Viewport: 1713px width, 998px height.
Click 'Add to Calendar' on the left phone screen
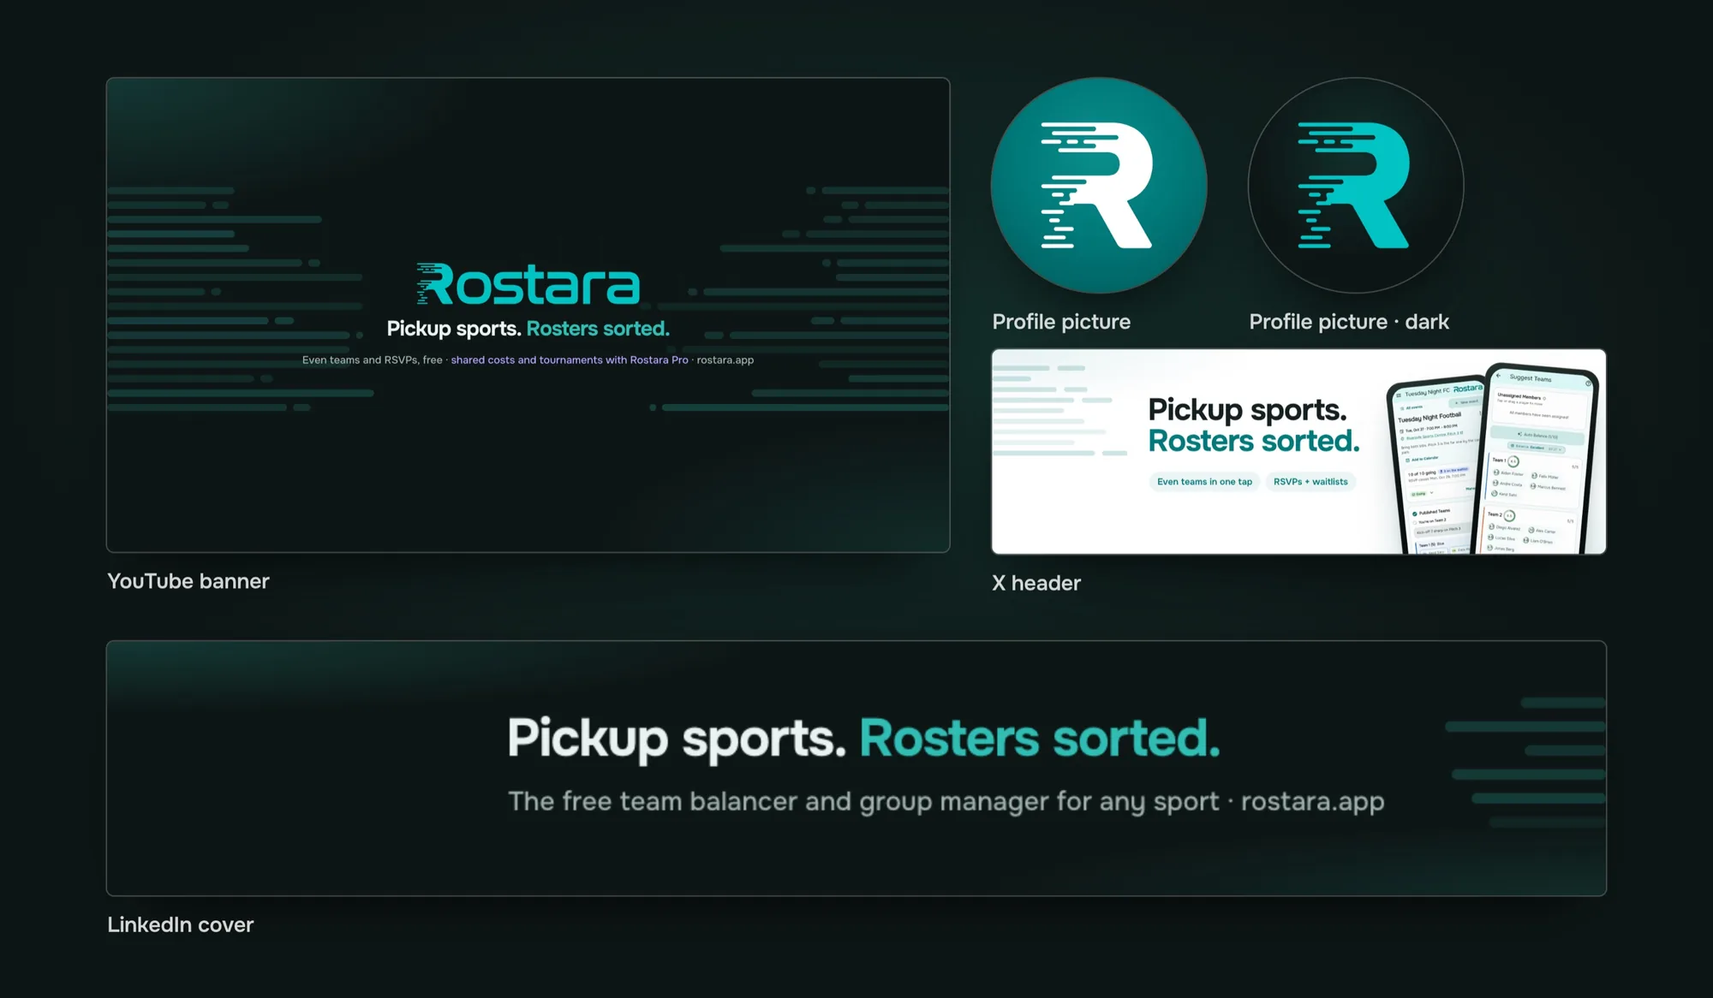pos(1422,459)
